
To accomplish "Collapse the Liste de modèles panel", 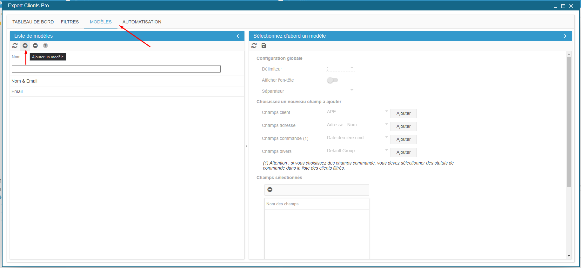I will tap(238, 36).
